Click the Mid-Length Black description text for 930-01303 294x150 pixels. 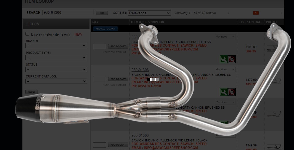point(169,140)
